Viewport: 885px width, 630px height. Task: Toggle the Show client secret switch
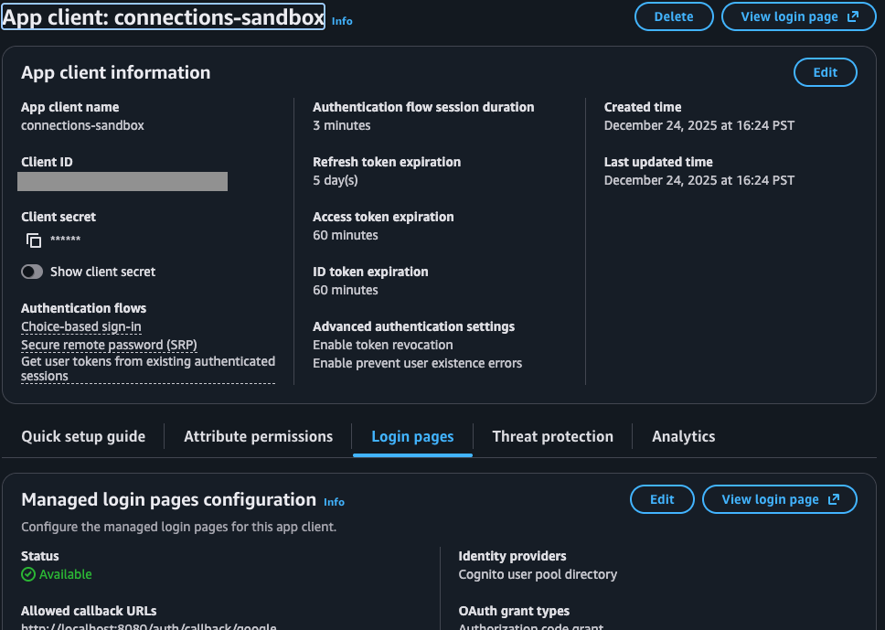32,272
